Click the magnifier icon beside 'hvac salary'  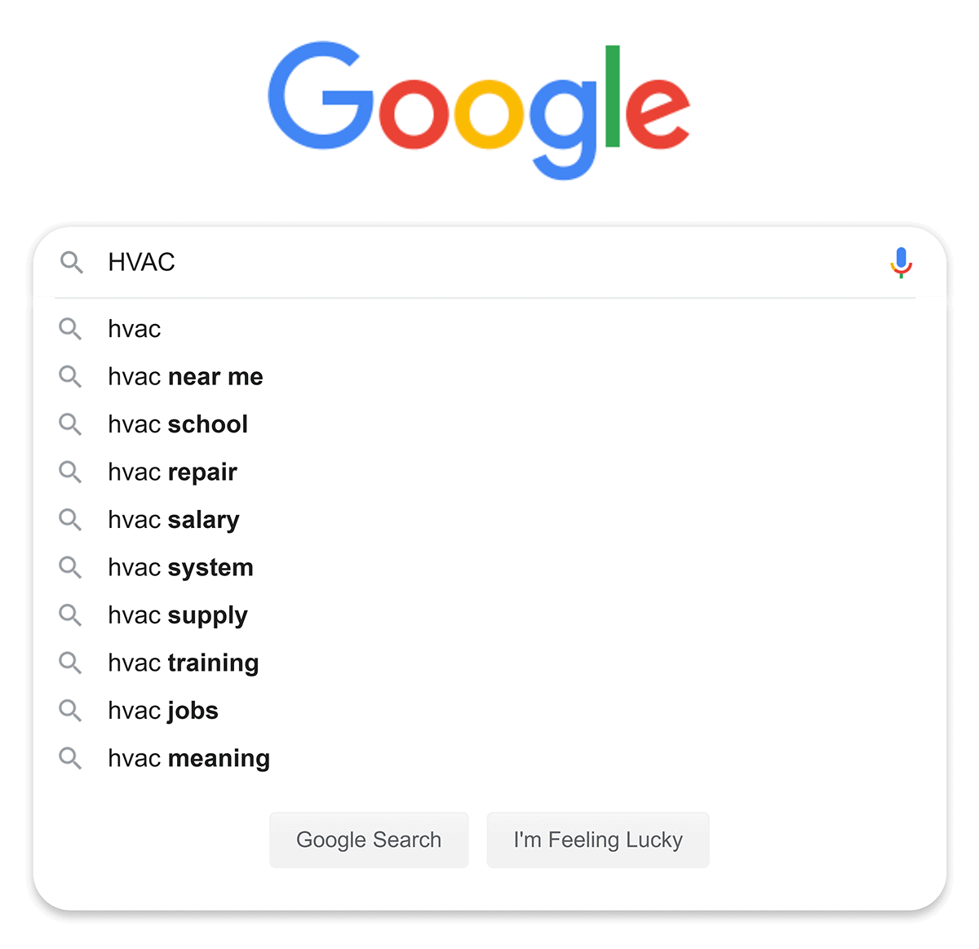(71, 520)
